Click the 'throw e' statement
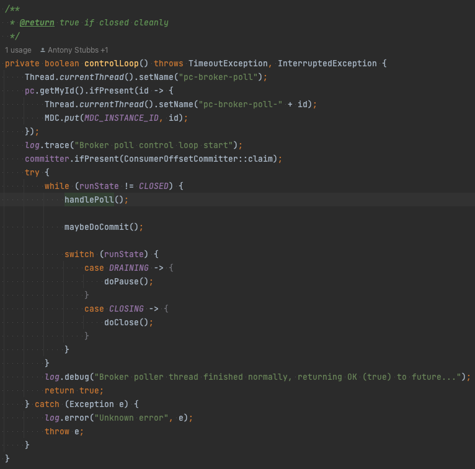The height and width of the screenshot is (469, 475). [x=64, y=431]
